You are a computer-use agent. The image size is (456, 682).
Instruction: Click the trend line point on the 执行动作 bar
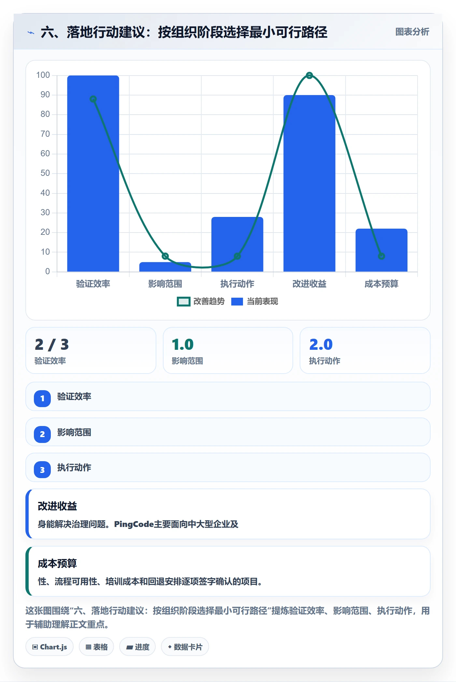[x=237, y=256]
